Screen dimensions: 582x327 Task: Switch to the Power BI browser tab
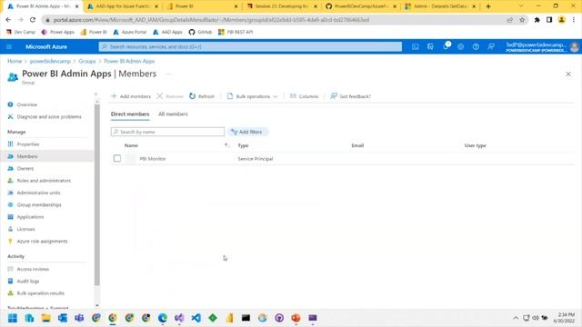click(x=202, y=6)
